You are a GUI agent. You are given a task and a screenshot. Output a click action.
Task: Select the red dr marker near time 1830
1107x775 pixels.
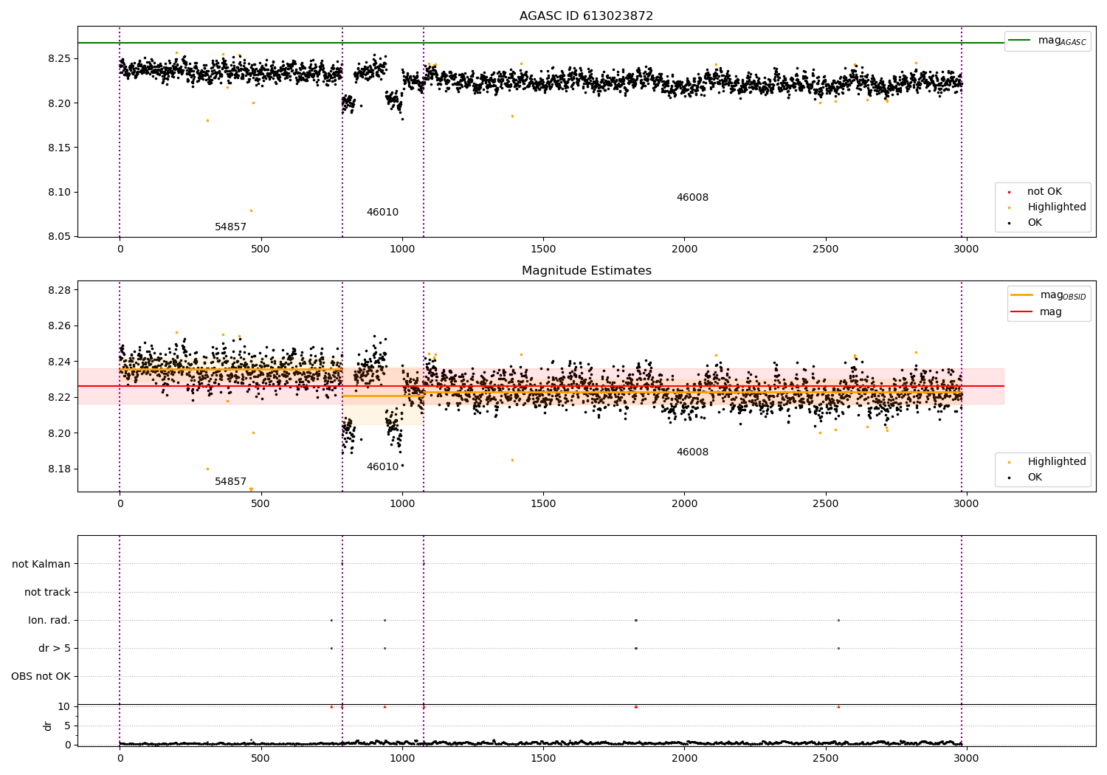[x=635, y=707]
